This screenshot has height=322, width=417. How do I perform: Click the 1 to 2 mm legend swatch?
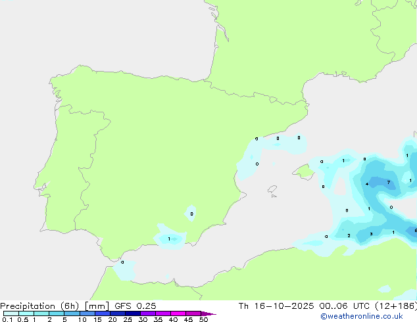(41, 313)
